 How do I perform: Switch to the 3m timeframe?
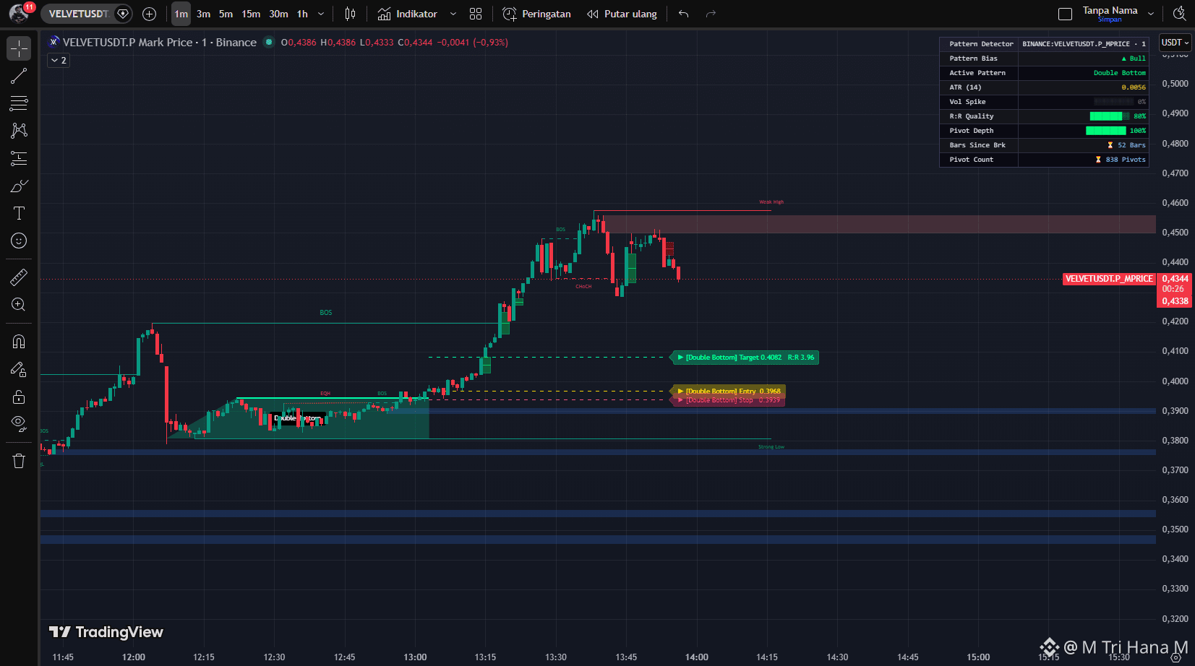pyautogui.click(x=203, y=14)
